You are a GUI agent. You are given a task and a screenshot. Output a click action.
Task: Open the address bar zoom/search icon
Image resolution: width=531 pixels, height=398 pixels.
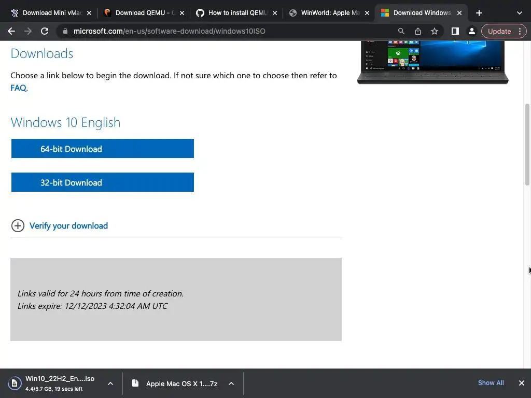pos(401,31)
